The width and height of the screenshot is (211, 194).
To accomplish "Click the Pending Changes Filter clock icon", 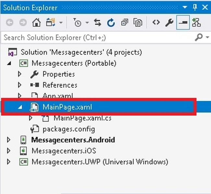I will [78, 23].
